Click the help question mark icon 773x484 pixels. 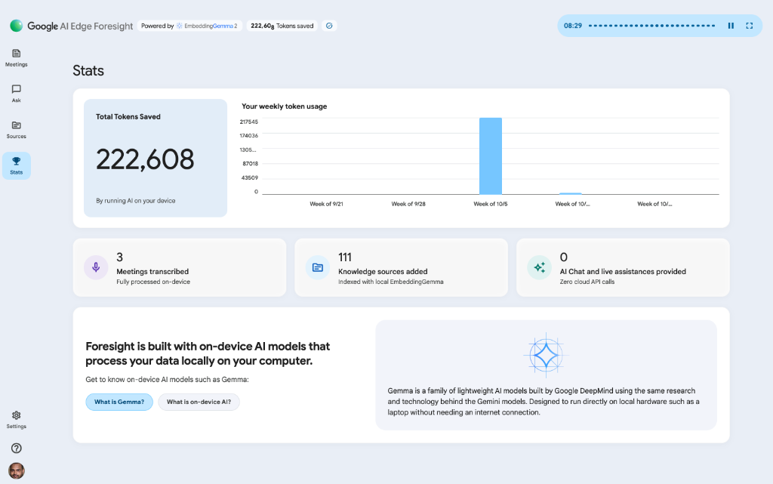point(17,448)
